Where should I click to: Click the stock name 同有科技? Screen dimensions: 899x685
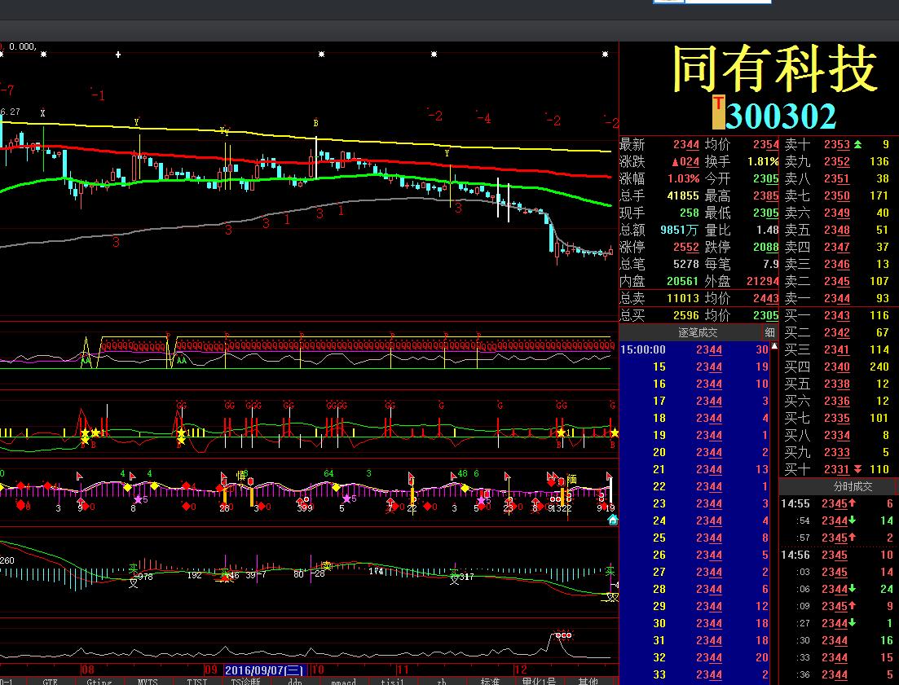(774, 68)
